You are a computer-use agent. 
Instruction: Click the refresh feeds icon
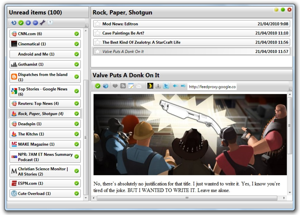click(x=14, y=23)
